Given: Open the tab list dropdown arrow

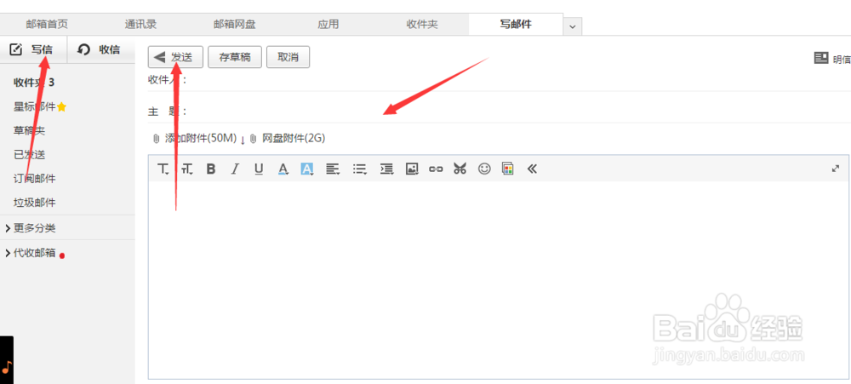Looking at the screenshot, I should pyautogui.click(x=573, y=26).
